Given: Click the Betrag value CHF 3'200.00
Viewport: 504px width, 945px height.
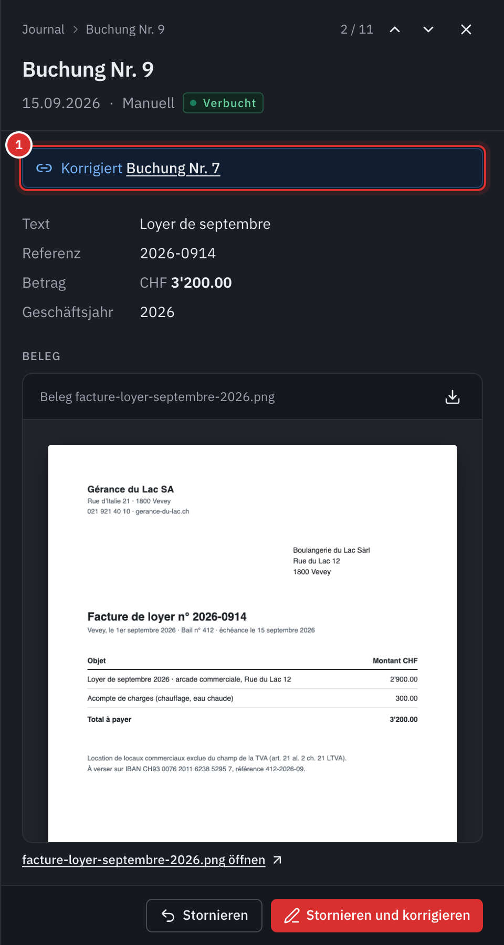Looking at the screenshot, I should tap(186, 282).
